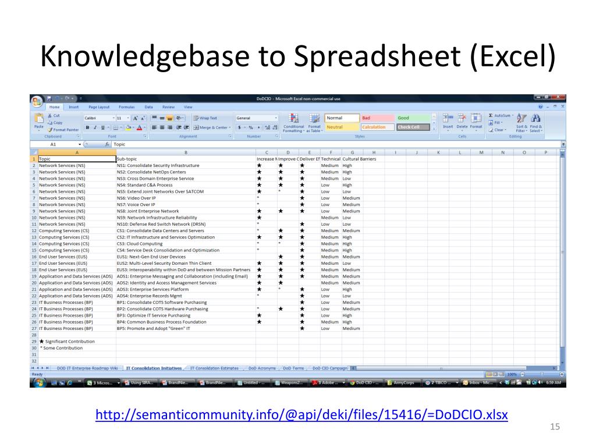
Task: Click the Align Text Right icon
Action: (x=169, y=127)
